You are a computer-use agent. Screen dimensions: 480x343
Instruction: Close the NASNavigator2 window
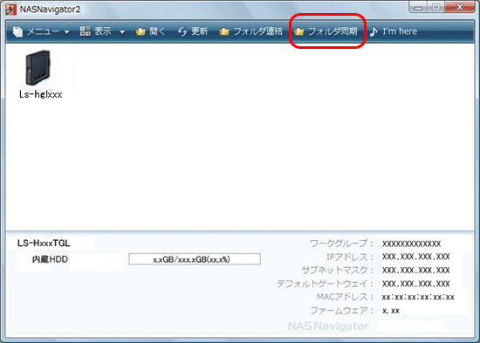point(460,7)
